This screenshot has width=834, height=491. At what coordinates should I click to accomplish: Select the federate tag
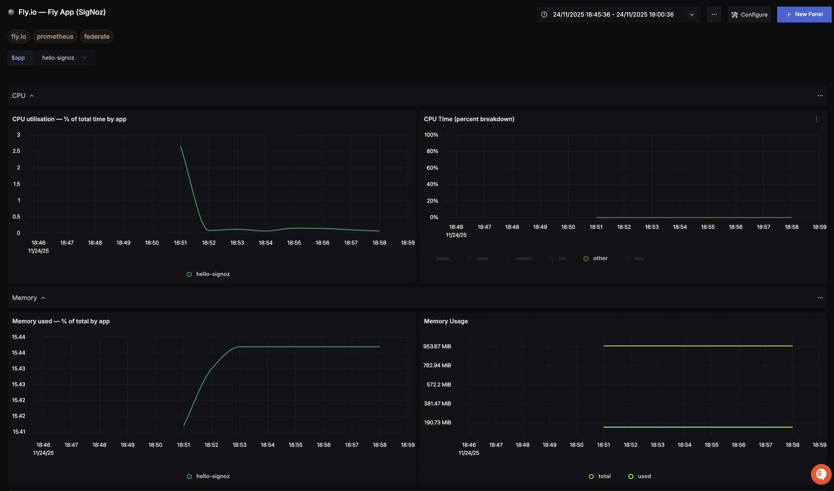(x=96, y=36)
